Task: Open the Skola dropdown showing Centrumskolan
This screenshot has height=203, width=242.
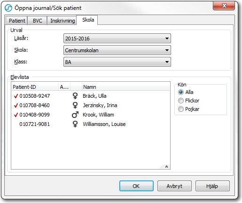Action: pyautogui.click(x=117, y=50)
